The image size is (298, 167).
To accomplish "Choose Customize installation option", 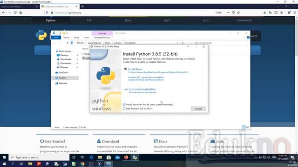I will 142,89.
